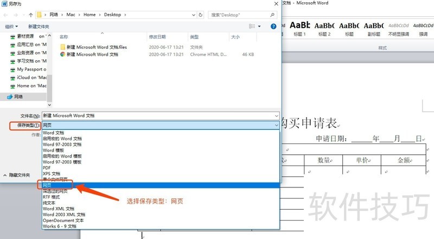Choose PDF save type
Viewport: 434px width, 239px height.
pos(161,168)
